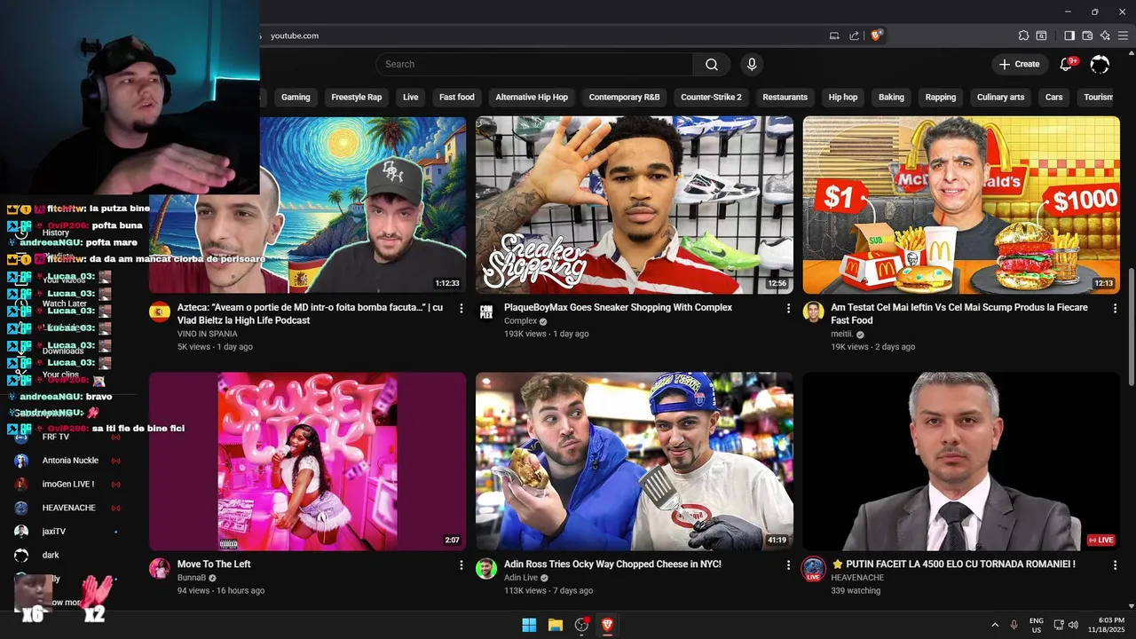Select the Cars filter chip
Image resolution: width=1136 pixels, height=639 pixels.
1054,97
